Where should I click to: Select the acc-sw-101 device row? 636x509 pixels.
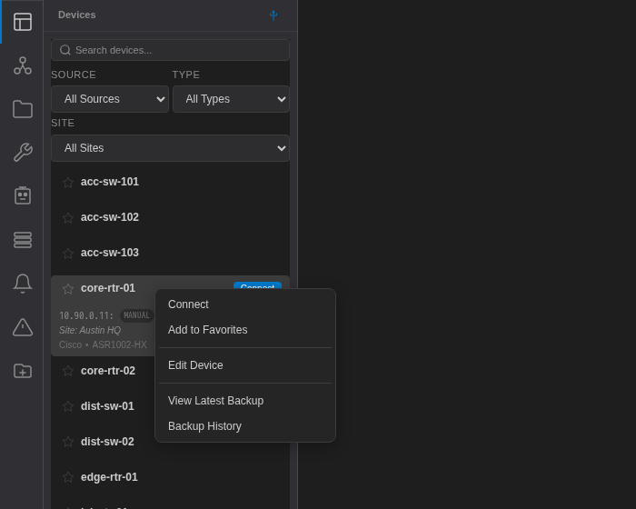(x=171, y=182)
